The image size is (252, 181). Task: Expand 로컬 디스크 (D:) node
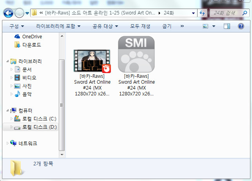click(x=11, y=127)
